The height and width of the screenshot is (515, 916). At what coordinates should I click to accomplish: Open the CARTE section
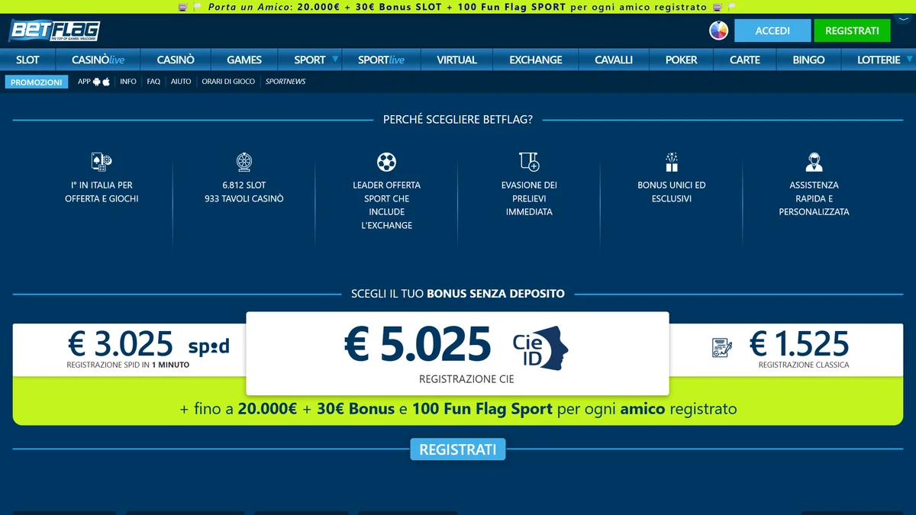(744, 60)
